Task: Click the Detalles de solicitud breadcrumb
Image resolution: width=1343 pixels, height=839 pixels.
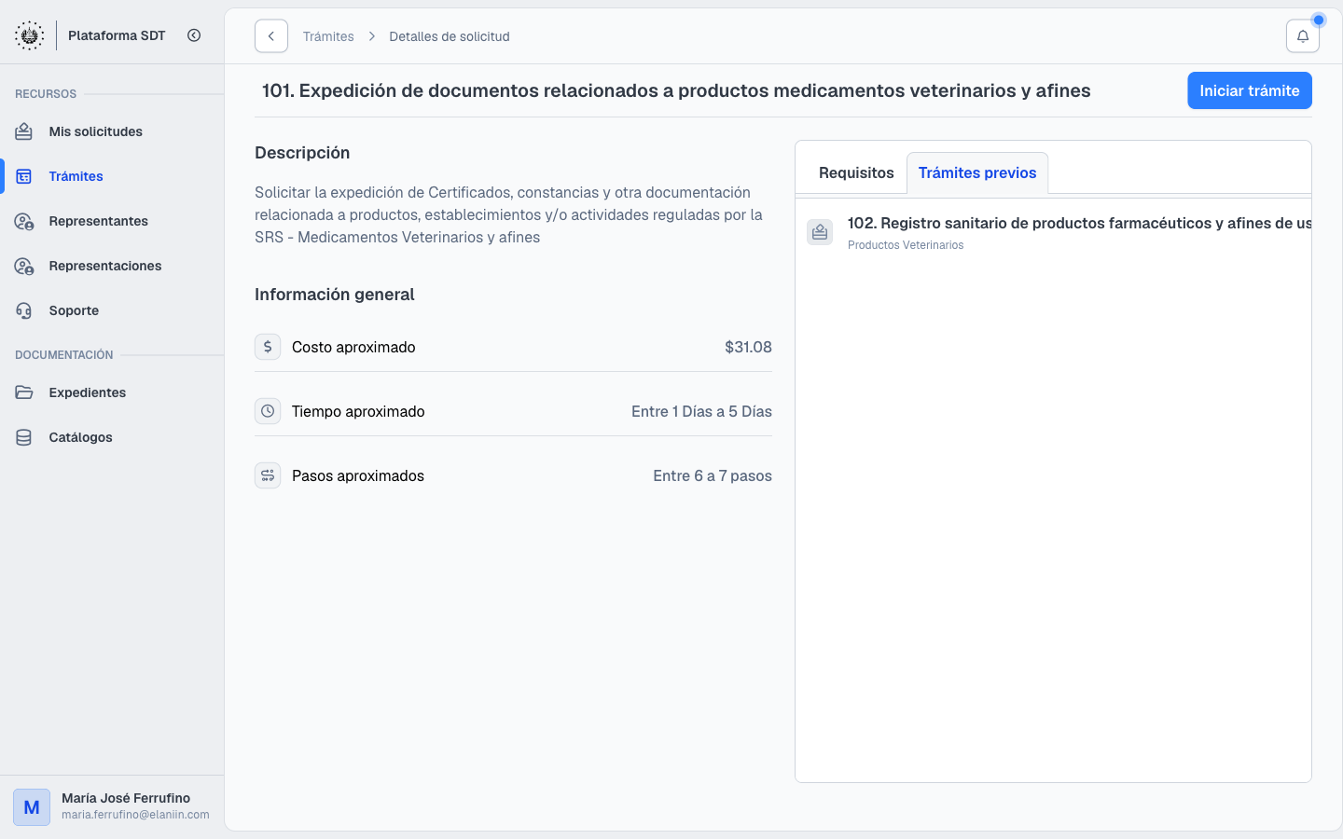Action: click(450, 36)
